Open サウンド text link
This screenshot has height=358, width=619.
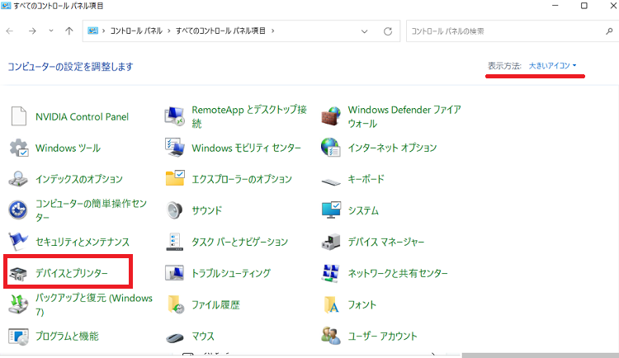[x=207, y=210]
